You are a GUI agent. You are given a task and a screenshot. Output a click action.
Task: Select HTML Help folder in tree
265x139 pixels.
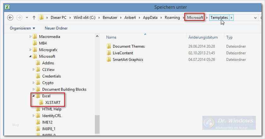pos(52,109)
